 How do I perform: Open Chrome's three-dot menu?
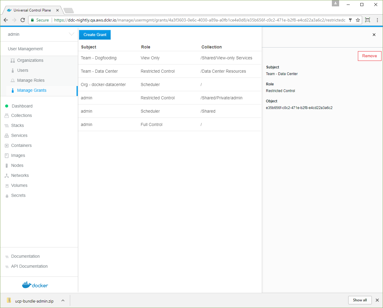point(377,20)
